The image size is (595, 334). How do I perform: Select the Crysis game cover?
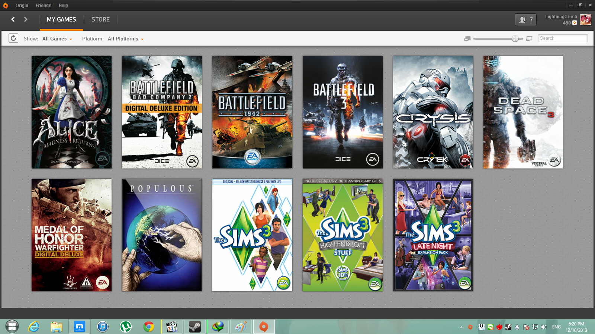433,112
